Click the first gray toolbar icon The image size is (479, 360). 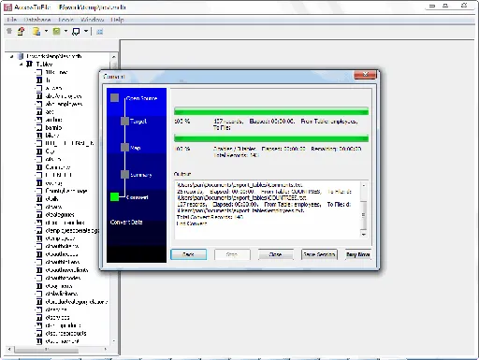[x=9, y=31]
